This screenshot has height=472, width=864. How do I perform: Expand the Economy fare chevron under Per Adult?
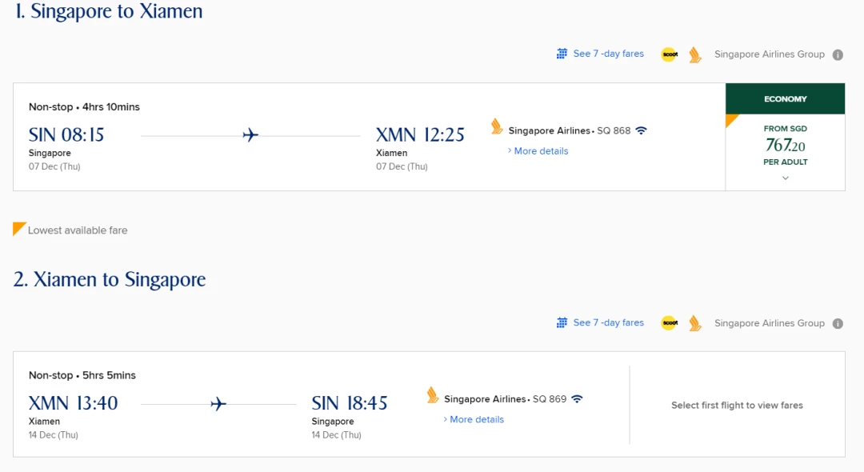(x=786, y=178)
